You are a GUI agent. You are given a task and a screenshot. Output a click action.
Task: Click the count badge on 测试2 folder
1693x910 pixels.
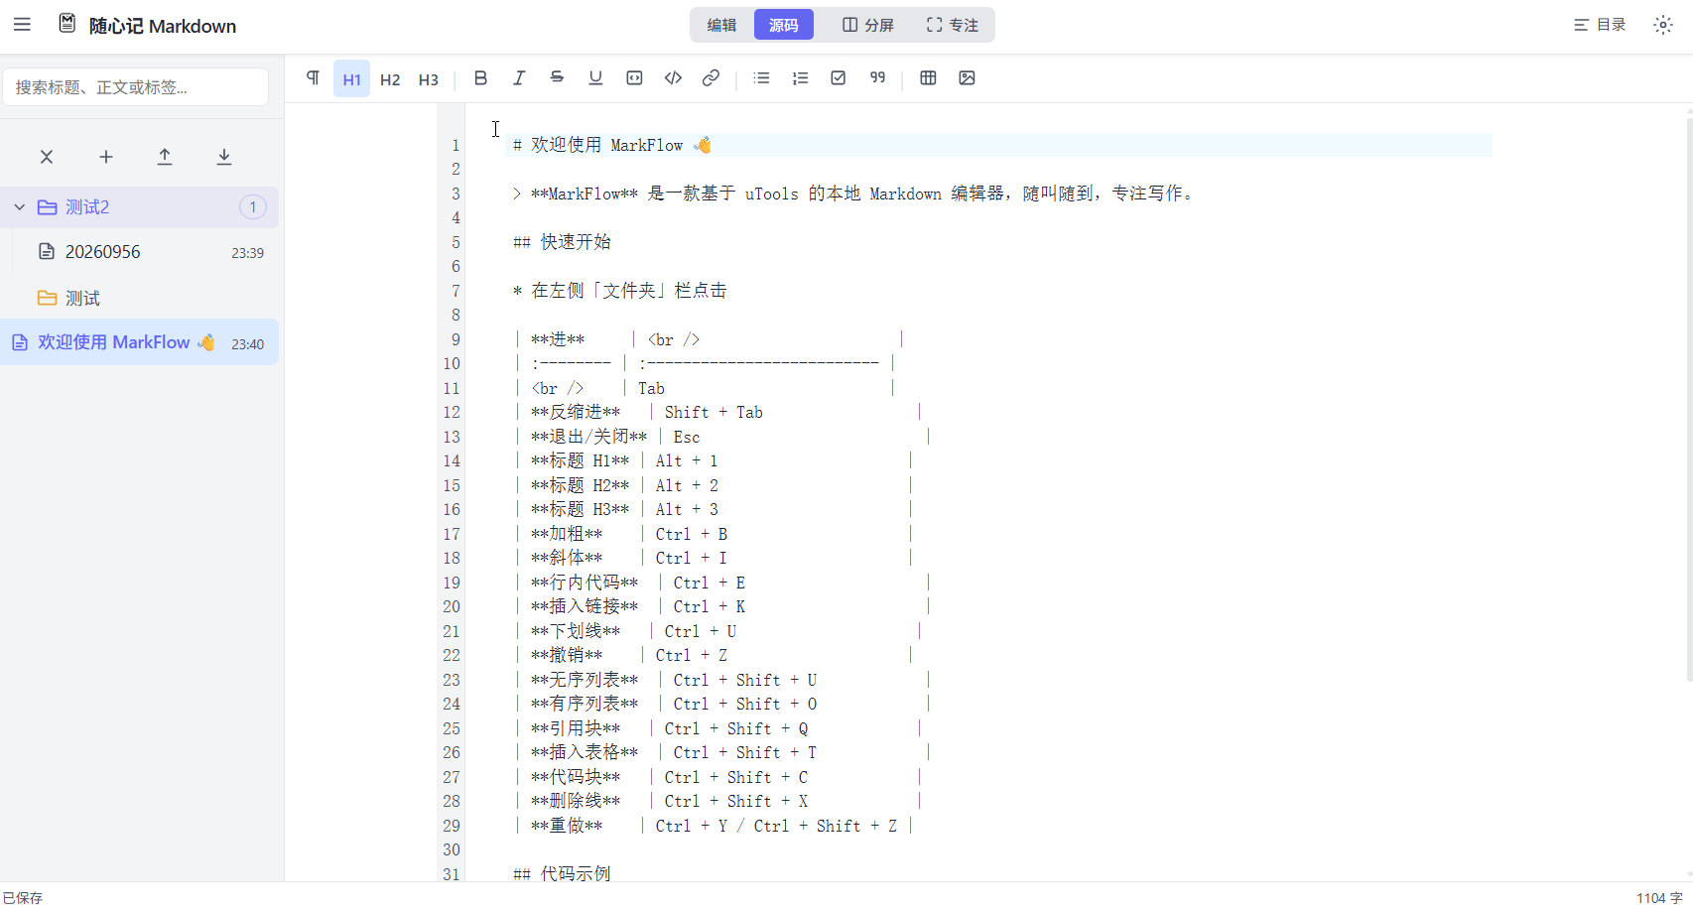[x=253, y=207]
